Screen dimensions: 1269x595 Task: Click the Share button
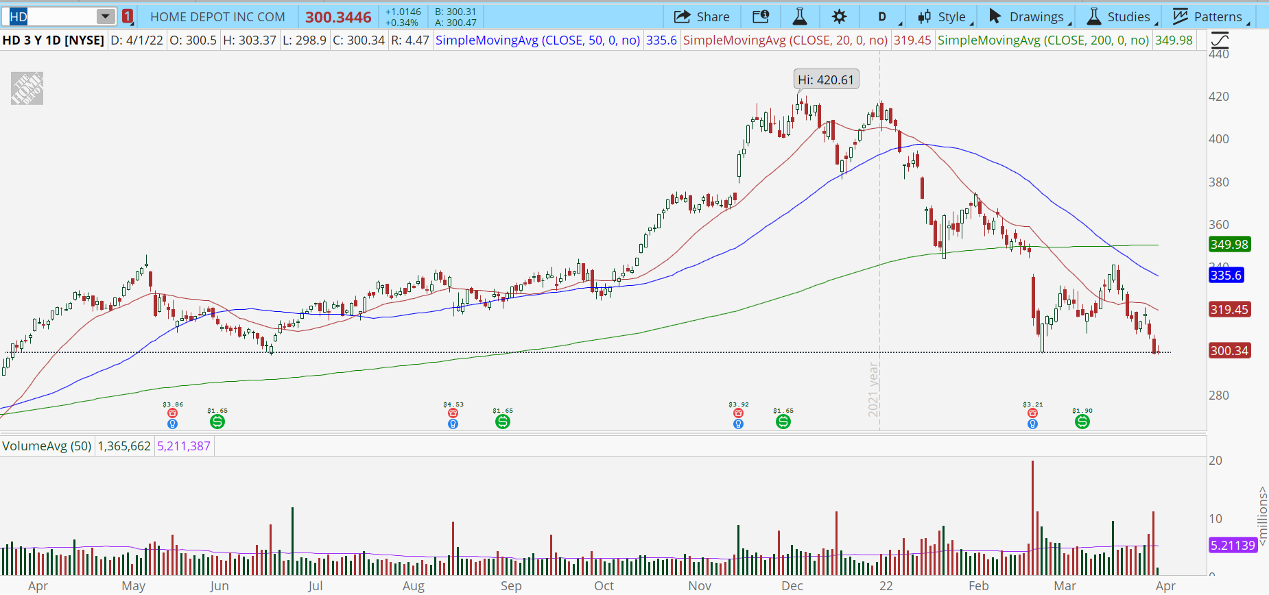[x=702, y=16]
